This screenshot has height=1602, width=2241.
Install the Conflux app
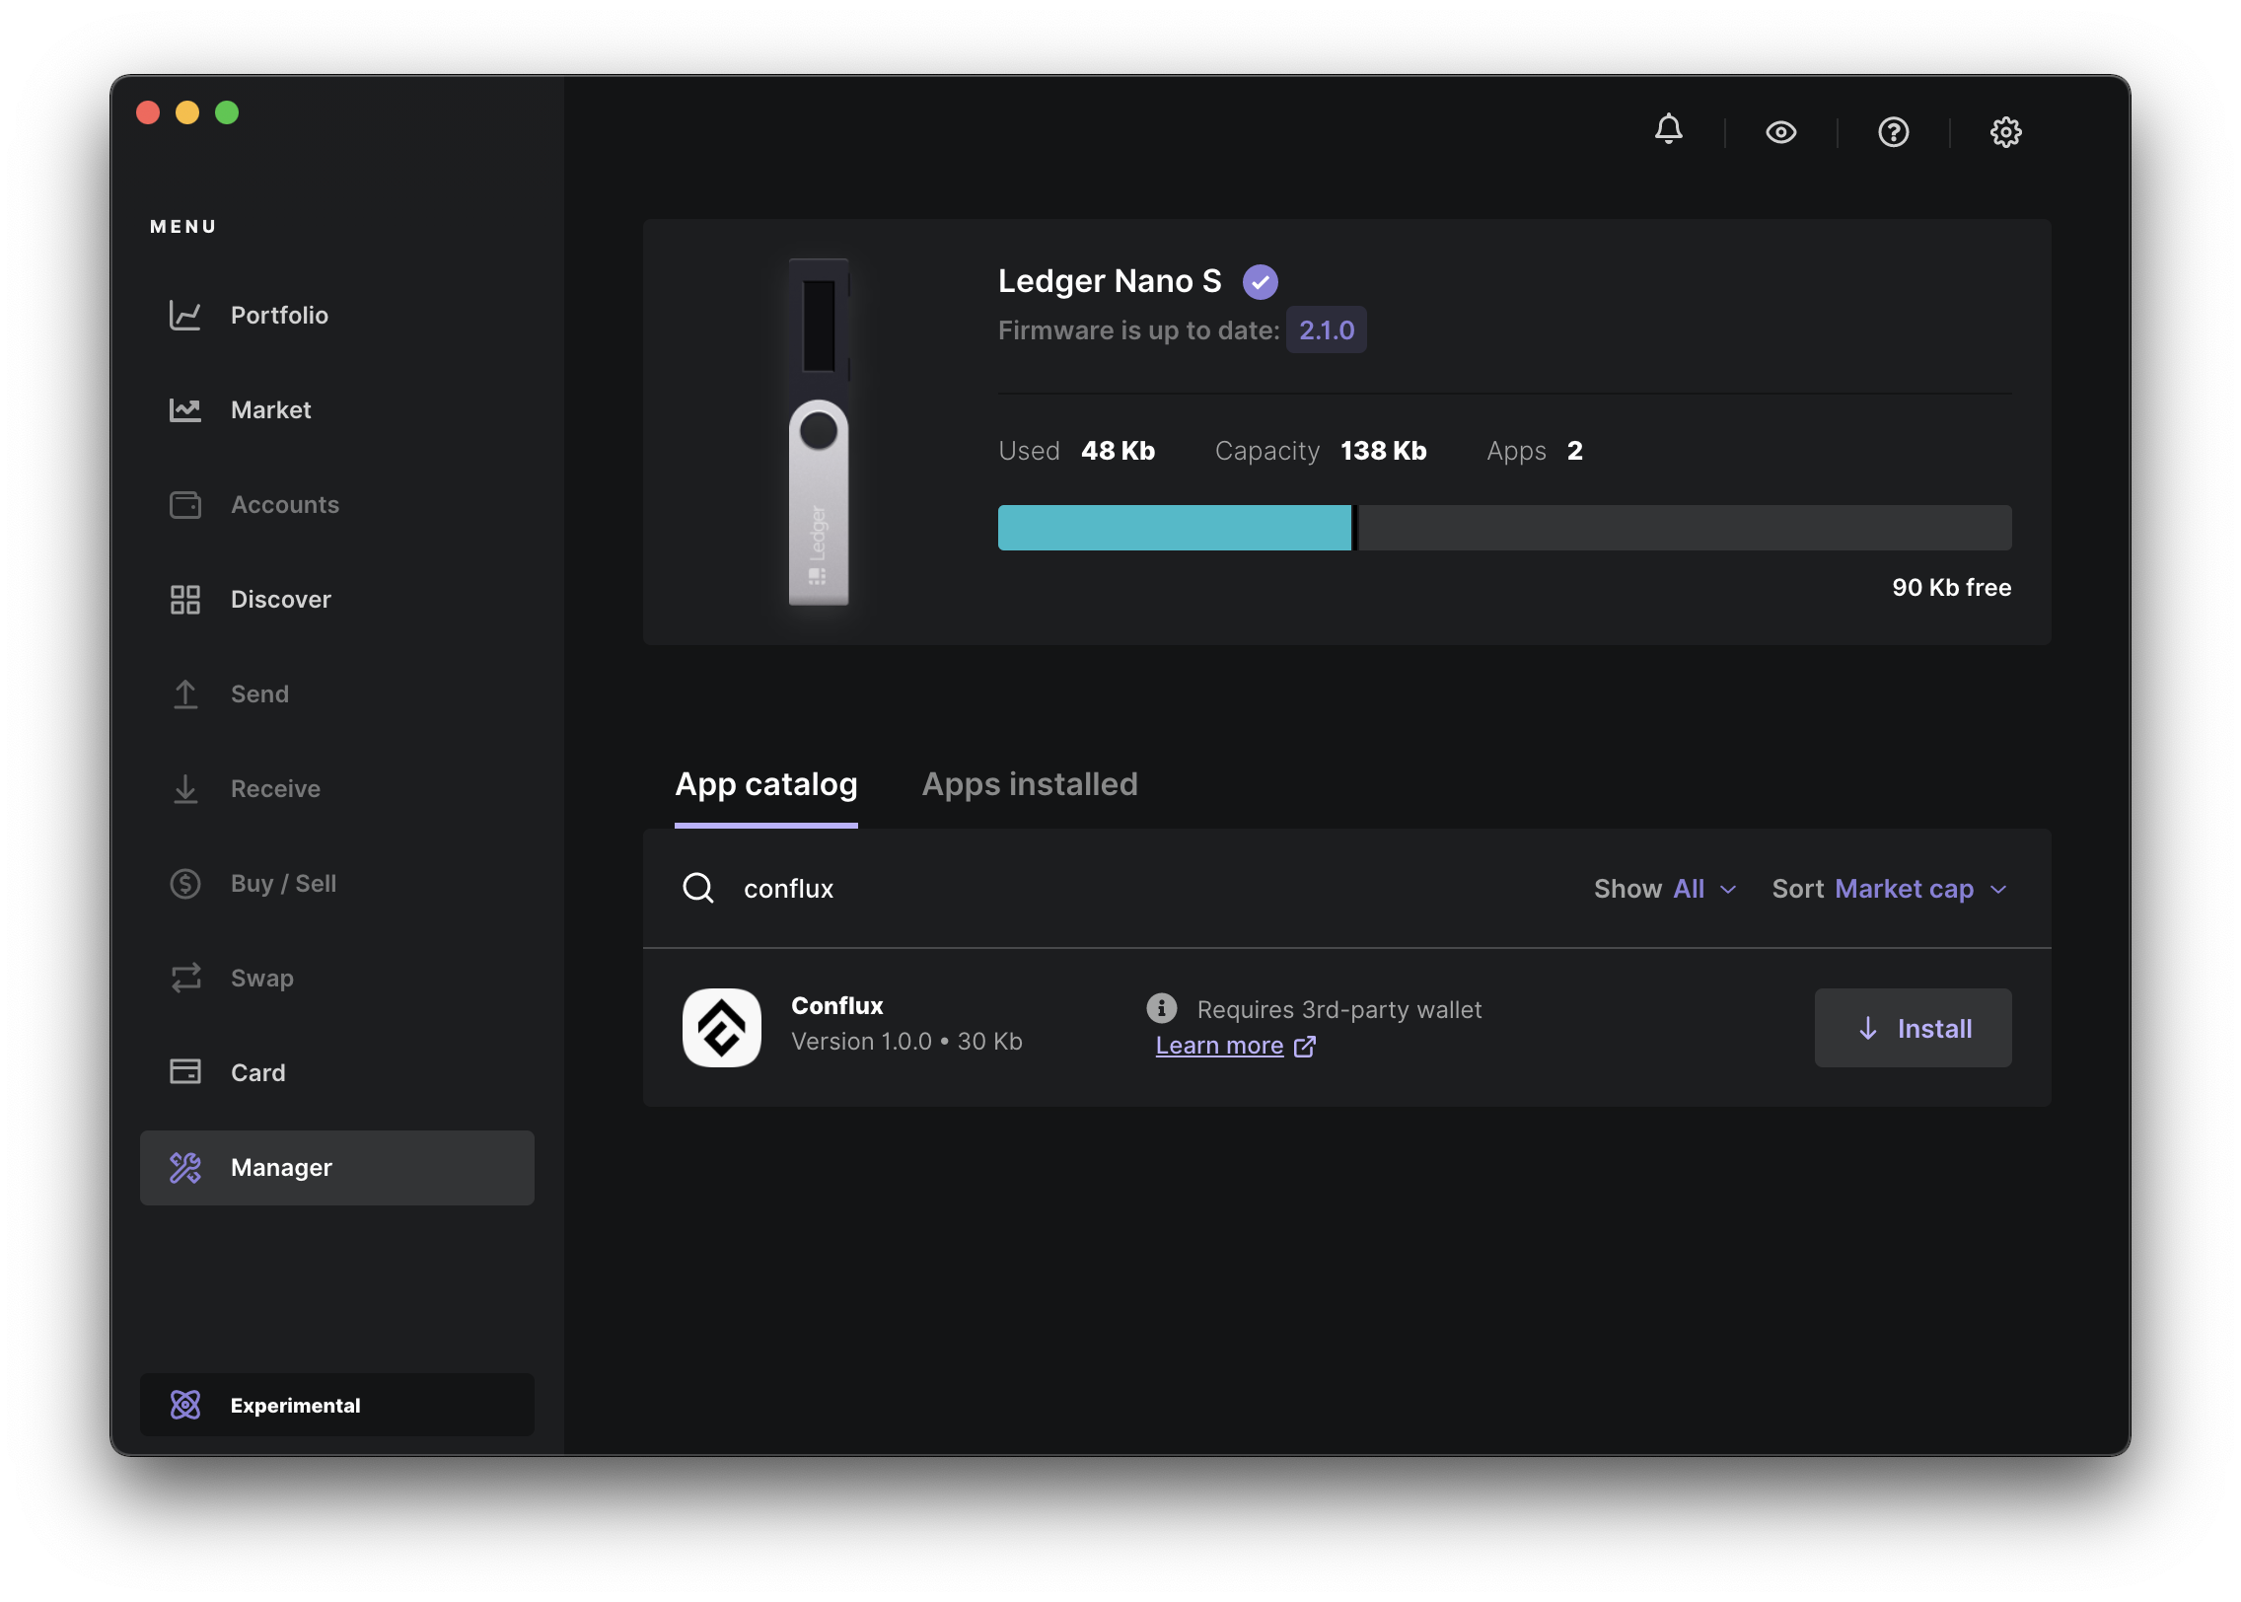(x=1913, y=1027)
